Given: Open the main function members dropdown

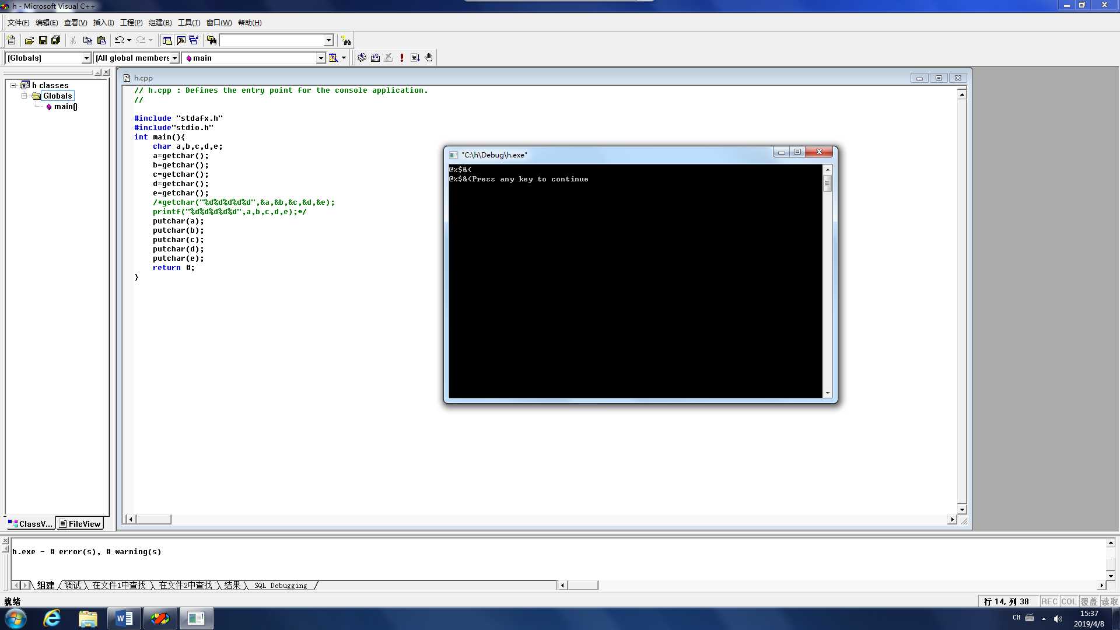Looking at the screenshot, I should pyautogui.click(x=321, y=58).
